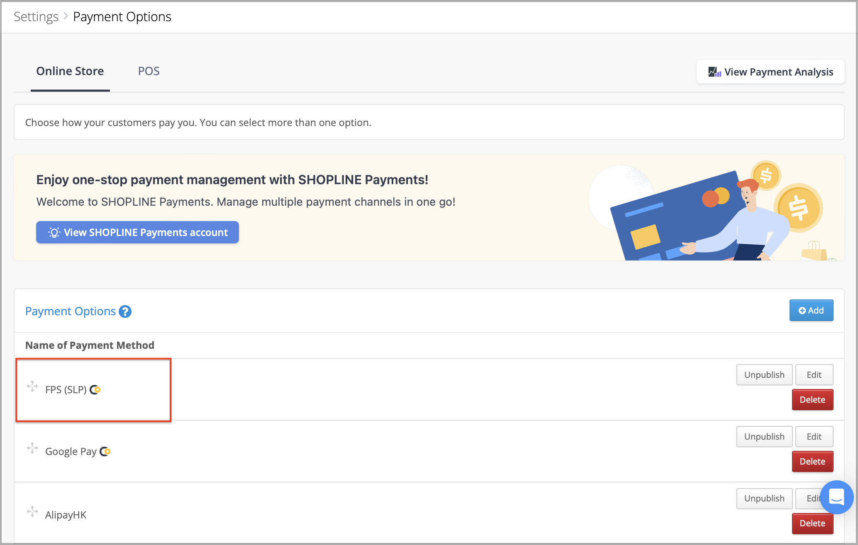Click the SHOPLINE Payments badge beside Google Pay
Viewport: 858px width, 545px height.
click(105, 451)
